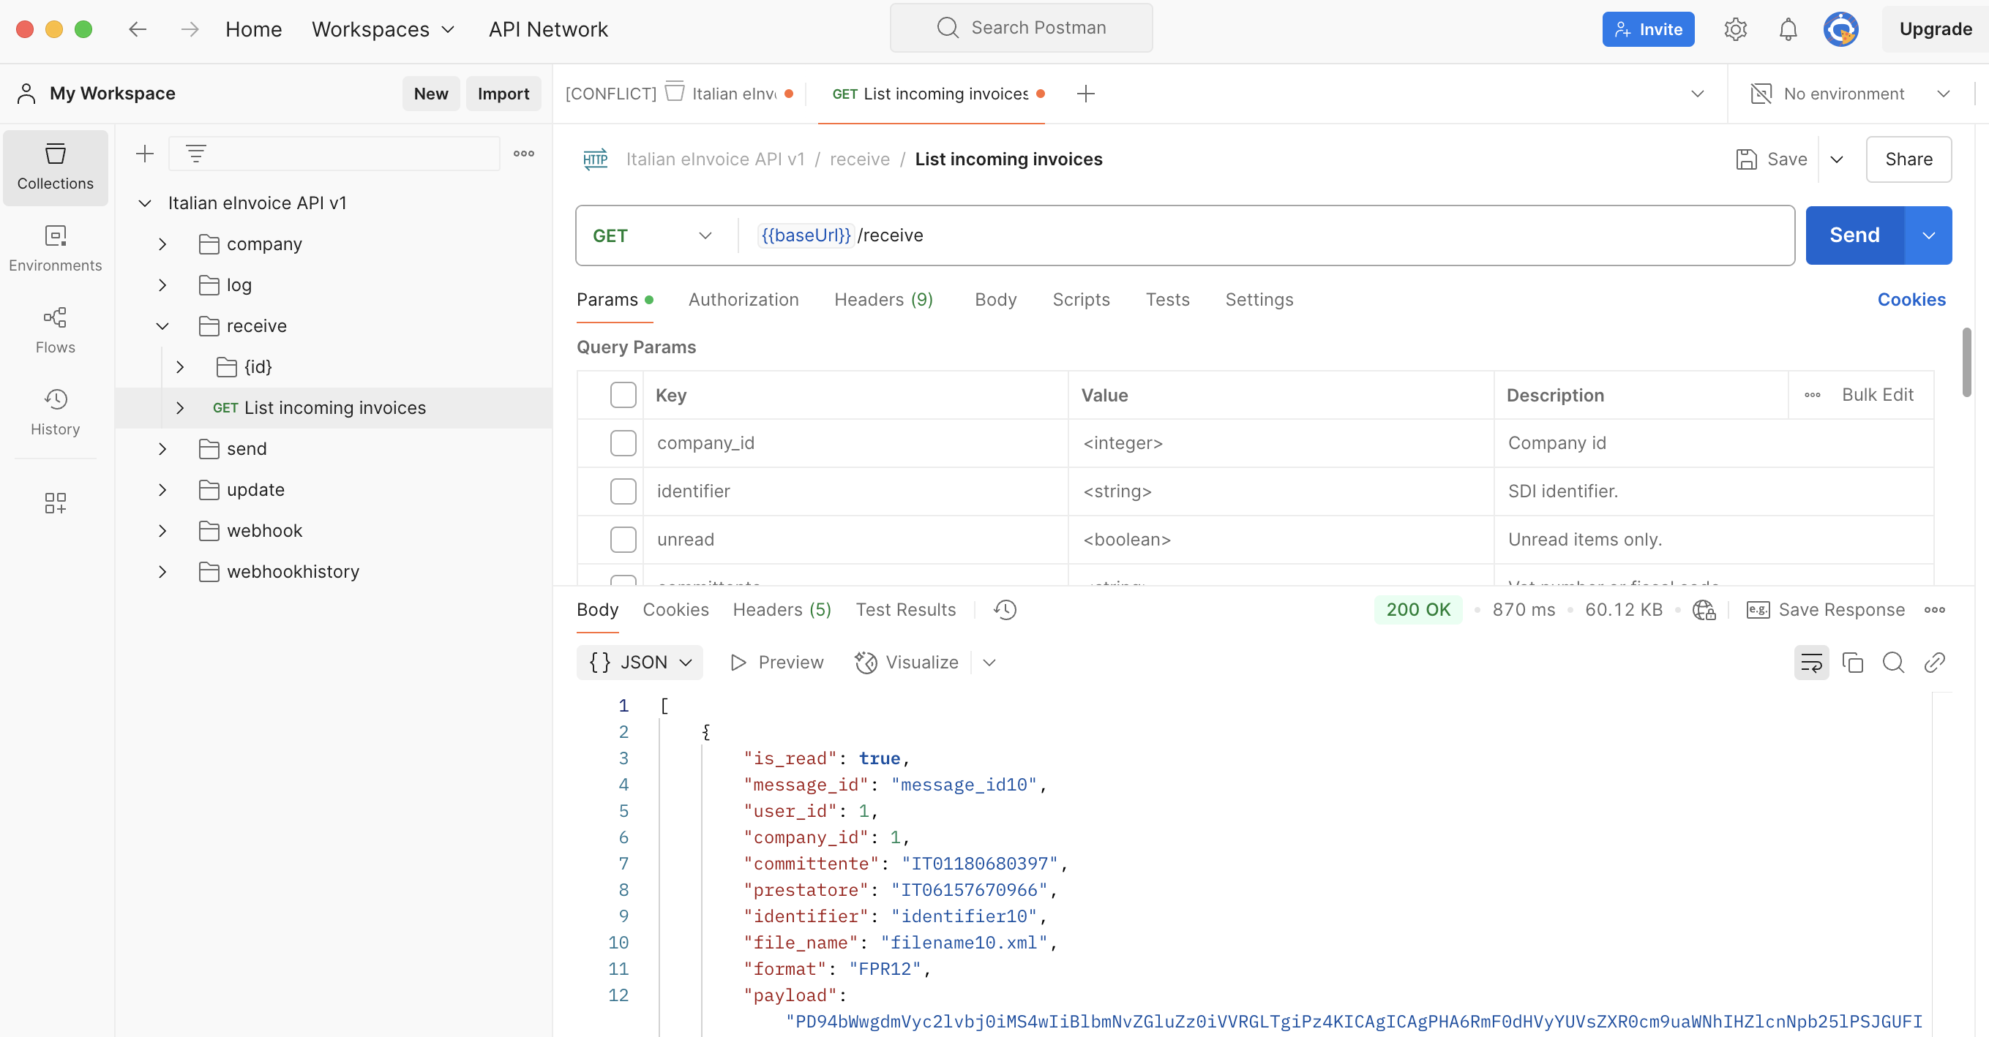This screenshot has height=1037, width=1989.
Task: Open the Send options dropdown arrow
Action: pos(1928,235)
